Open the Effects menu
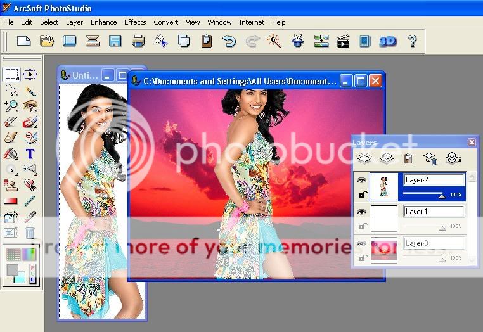483x332 pixels. tap(135, 22)
